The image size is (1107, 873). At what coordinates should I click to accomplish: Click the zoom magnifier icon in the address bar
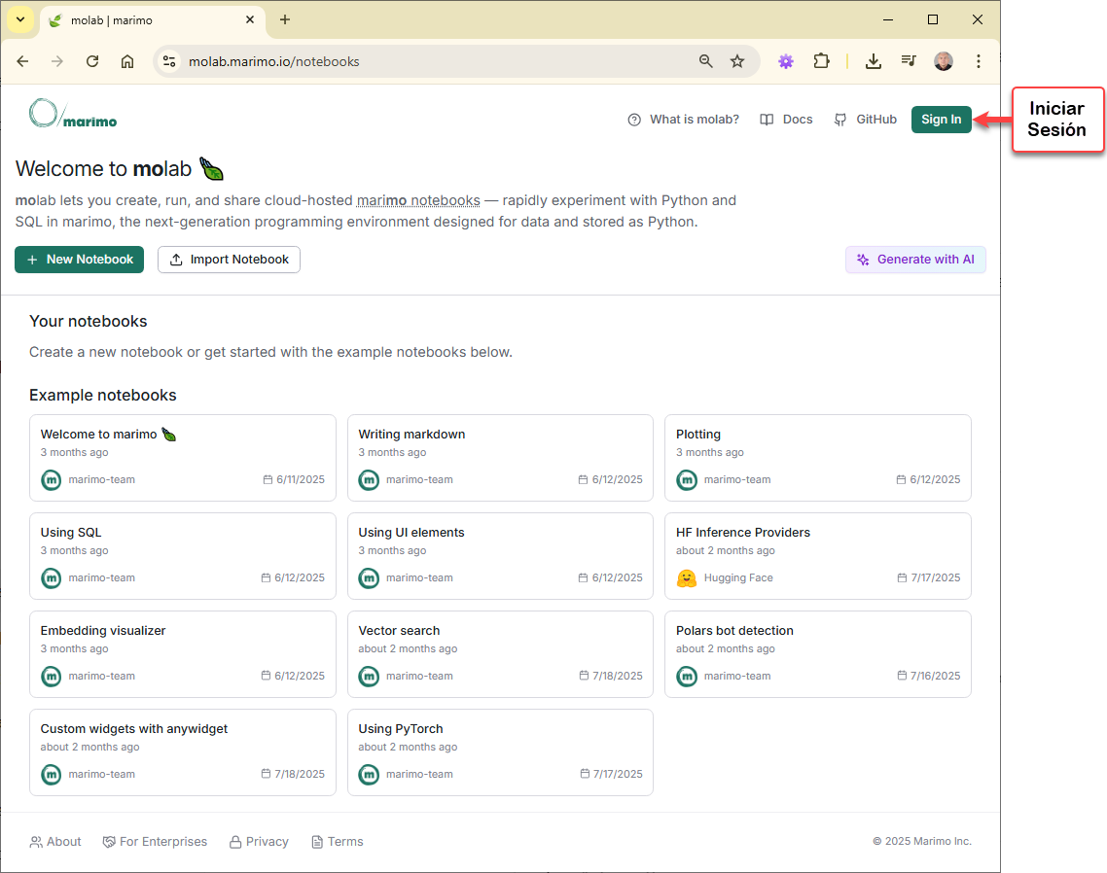click(x=706, y=61)
